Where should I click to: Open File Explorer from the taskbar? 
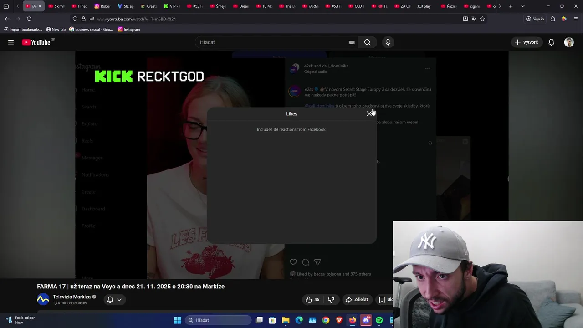click(x=286, y=320)
